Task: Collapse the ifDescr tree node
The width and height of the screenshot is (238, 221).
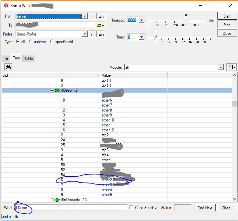Action: 52,90
